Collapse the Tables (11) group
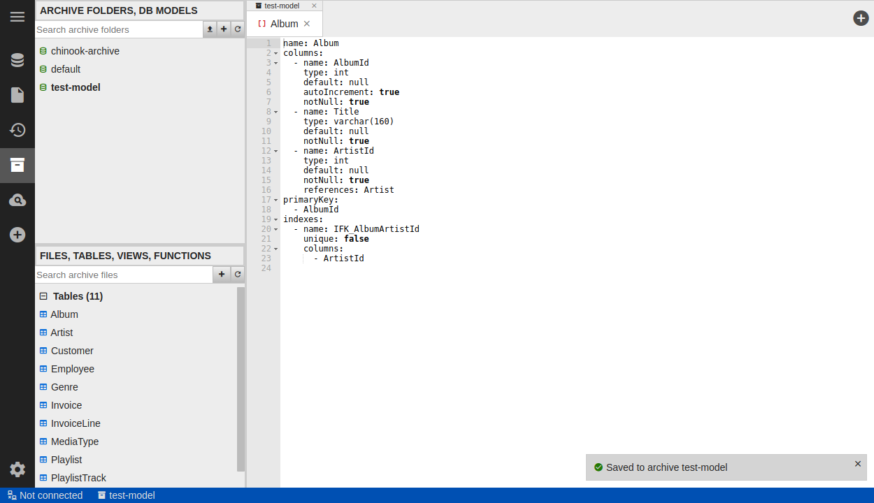874x503 pixels. pyautogui.click(x=43, y=296)
